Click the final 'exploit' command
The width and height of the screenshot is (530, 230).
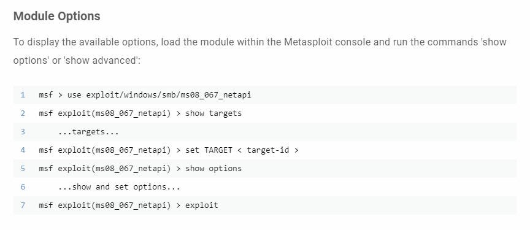202,205
